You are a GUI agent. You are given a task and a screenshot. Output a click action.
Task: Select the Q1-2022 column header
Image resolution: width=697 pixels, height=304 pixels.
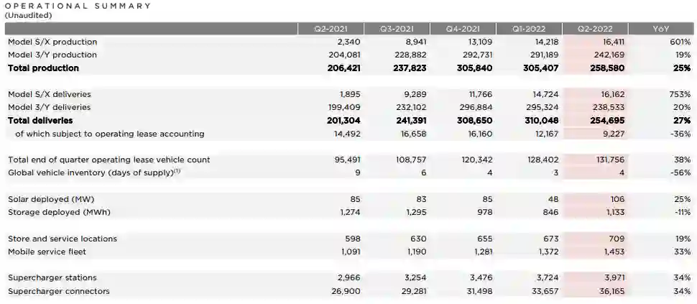coord(529,29)
